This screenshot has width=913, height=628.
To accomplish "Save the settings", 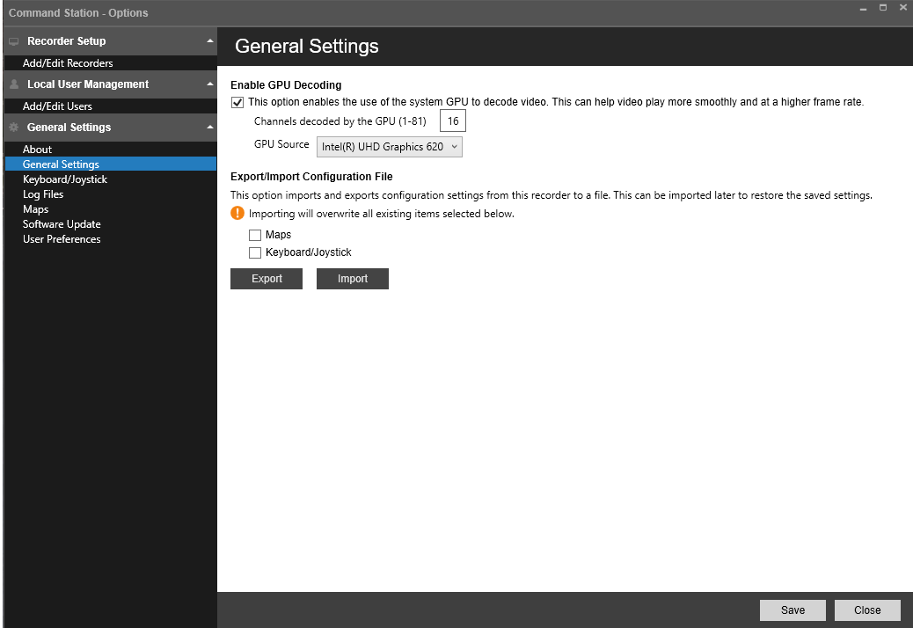I will coord(793,610).
